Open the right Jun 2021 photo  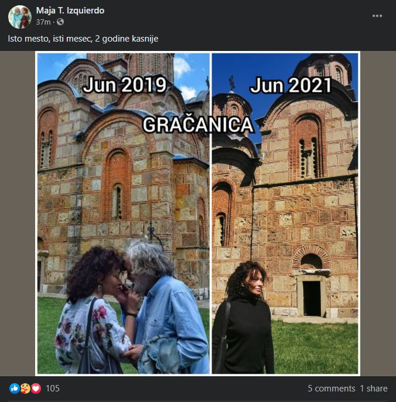[285, 213]
